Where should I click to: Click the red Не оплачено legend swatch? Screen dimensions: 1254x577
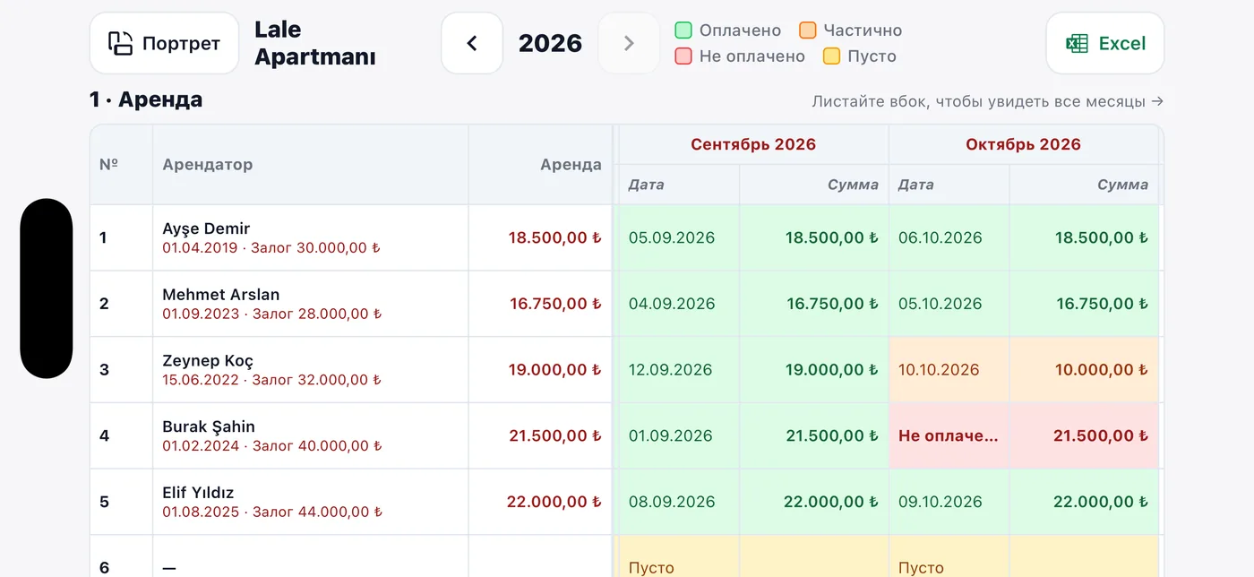[683, 56]
